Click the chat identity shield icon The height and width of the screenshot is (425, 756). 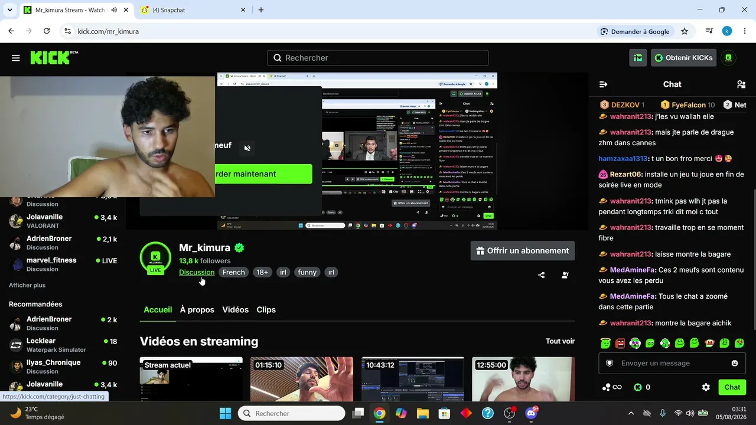610,363
